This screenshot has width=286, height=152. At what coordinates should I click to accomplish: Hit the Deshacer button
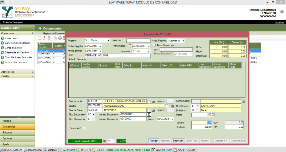click(x=178, y=141)
